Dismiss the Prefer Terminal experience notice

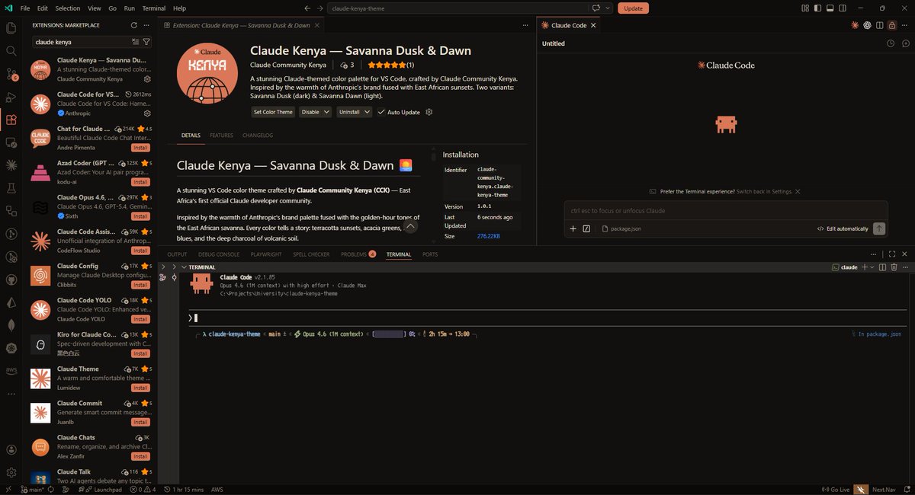coord(797,191)
